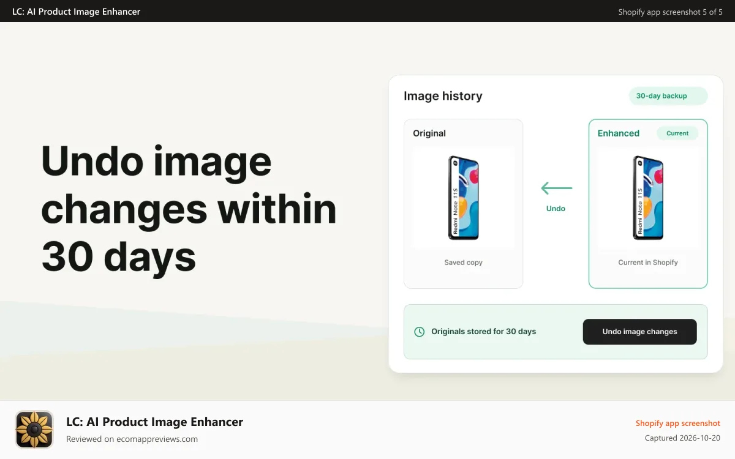Click Shopify app screenshot 5 of 5 text
The height and width of the screenshot is (459, 735).
tap(671, 12)
